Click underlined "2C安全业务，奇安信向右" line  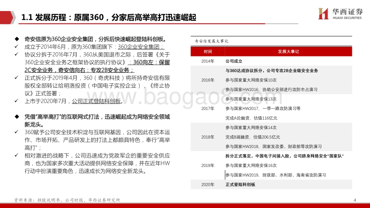point(79,70)
